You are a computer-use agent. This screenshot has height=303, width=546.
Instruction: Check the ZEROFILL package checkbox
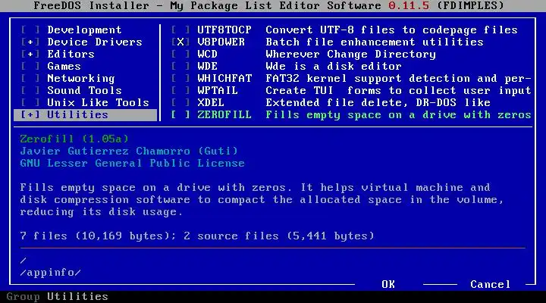pyautogui.click(x=180, y=115)
